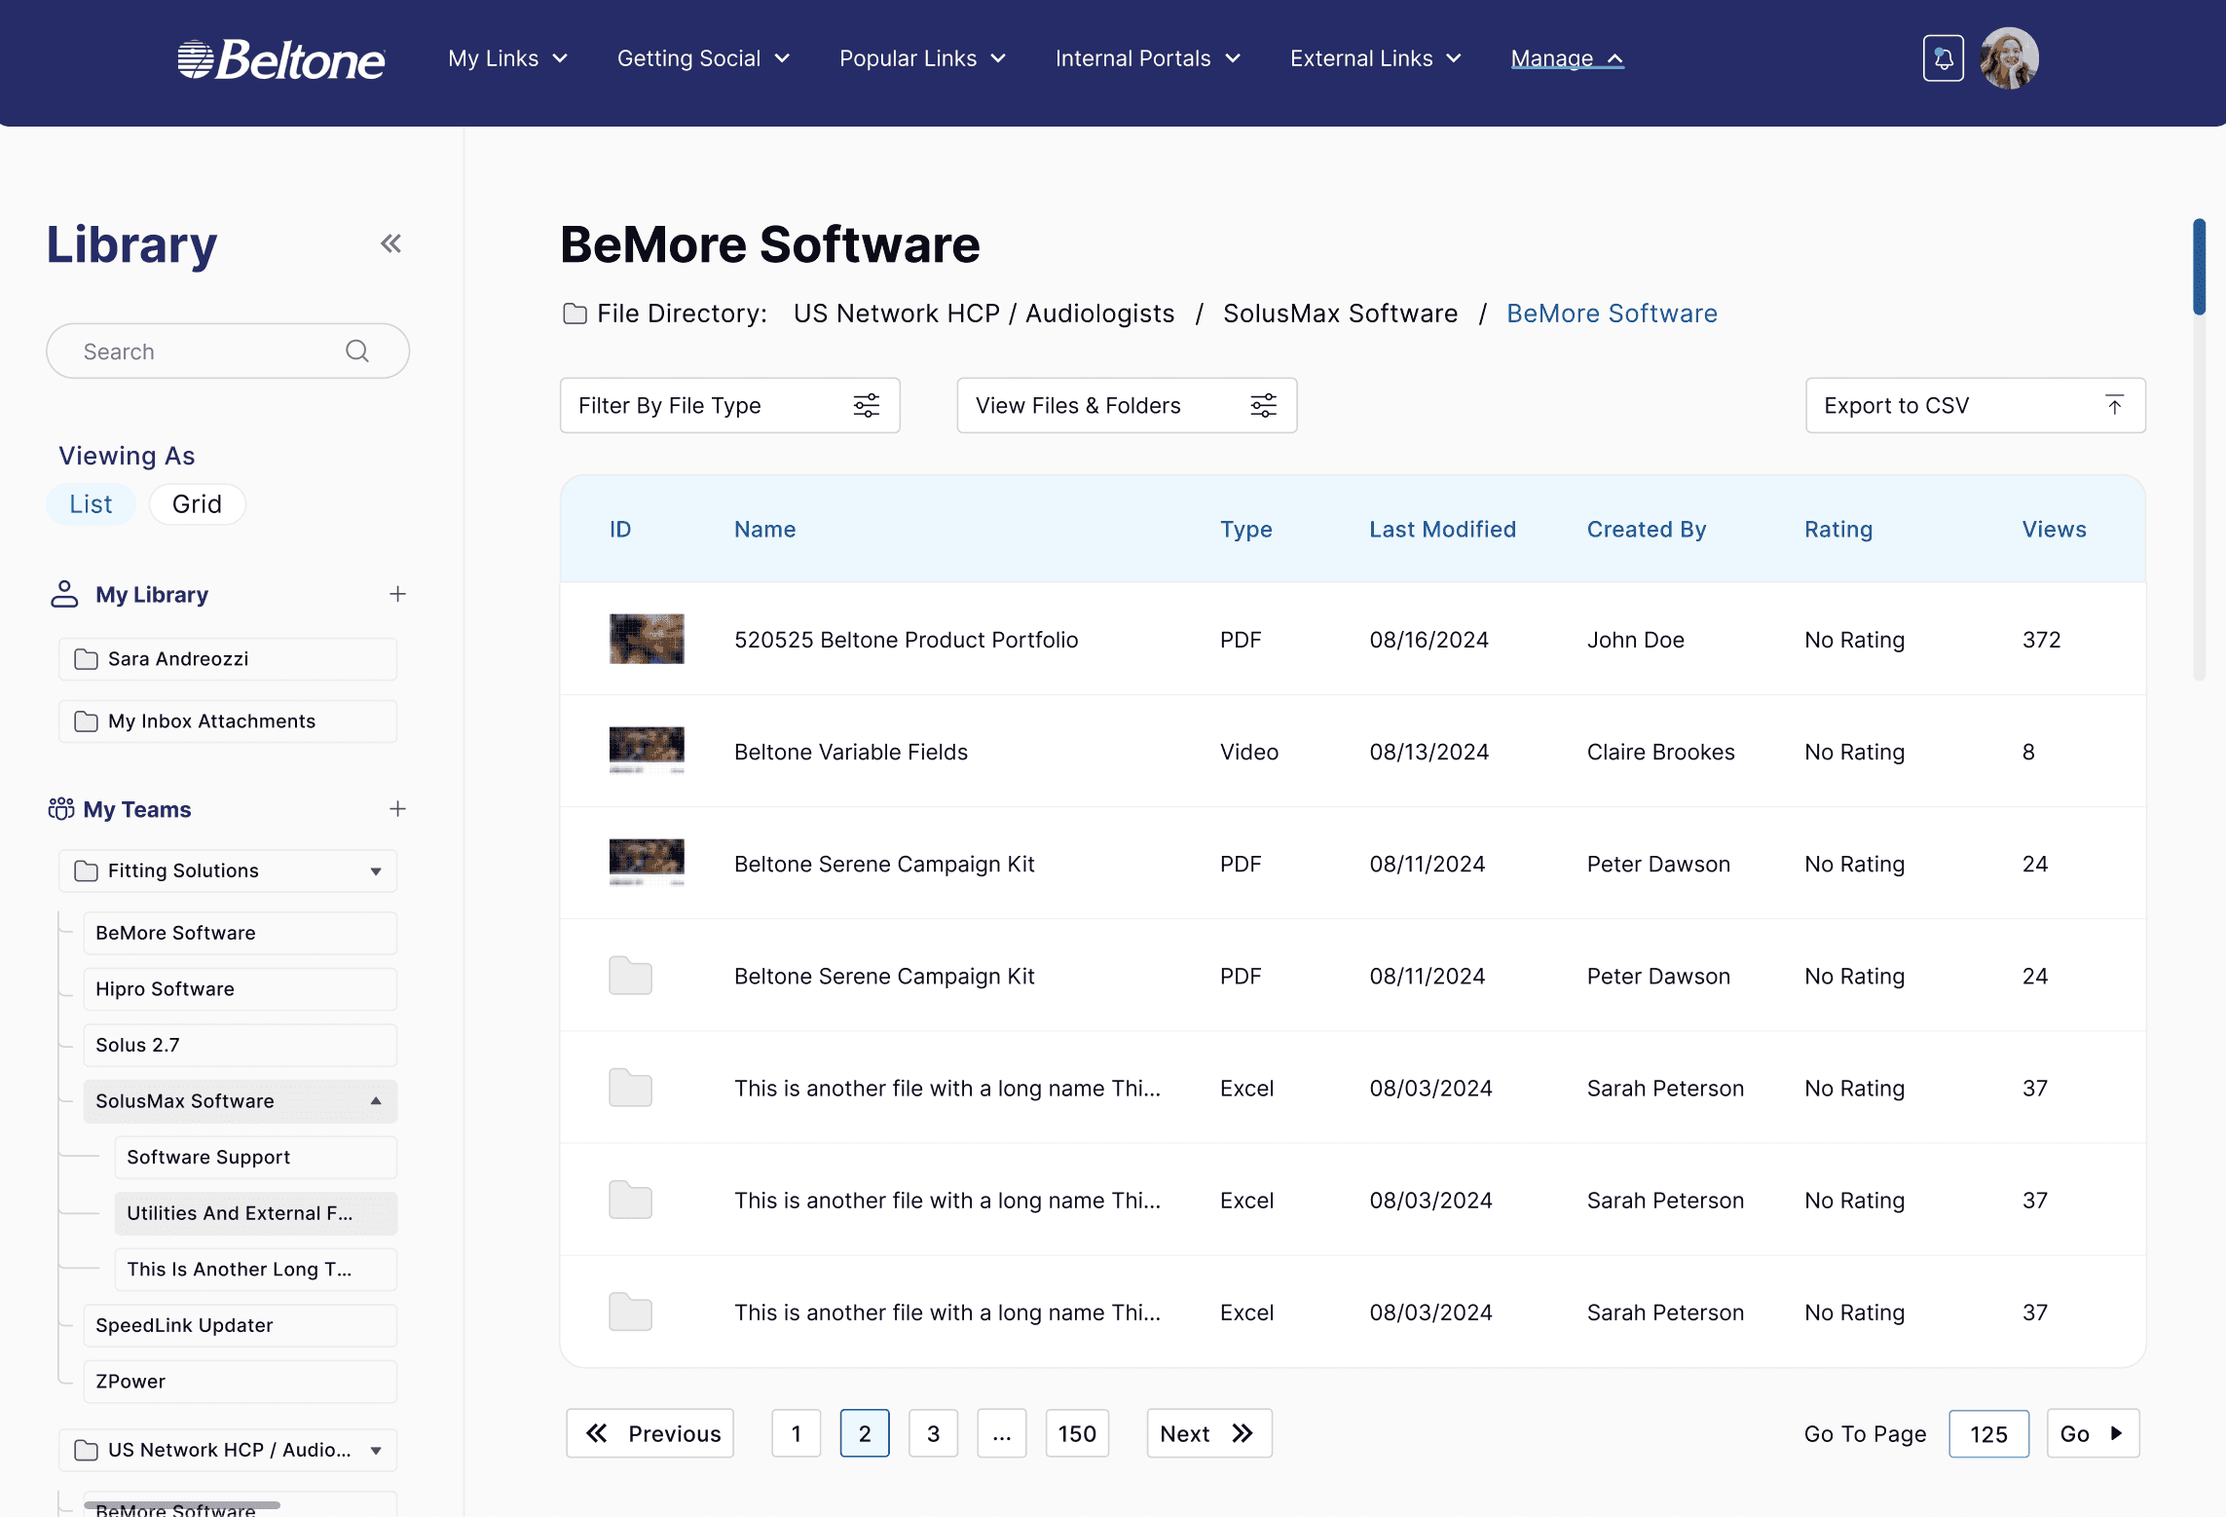Collapse the Library sidebar with double chevron

[x=390, y=243]
